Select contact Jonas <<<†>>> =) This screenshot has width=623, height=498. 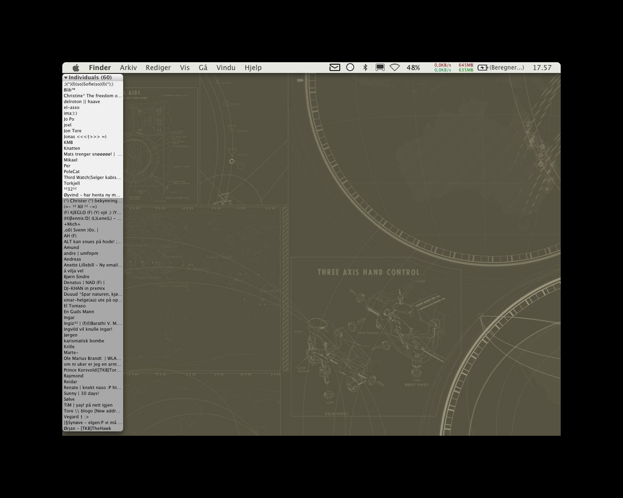pyautogui.click(x=92, y=137)
